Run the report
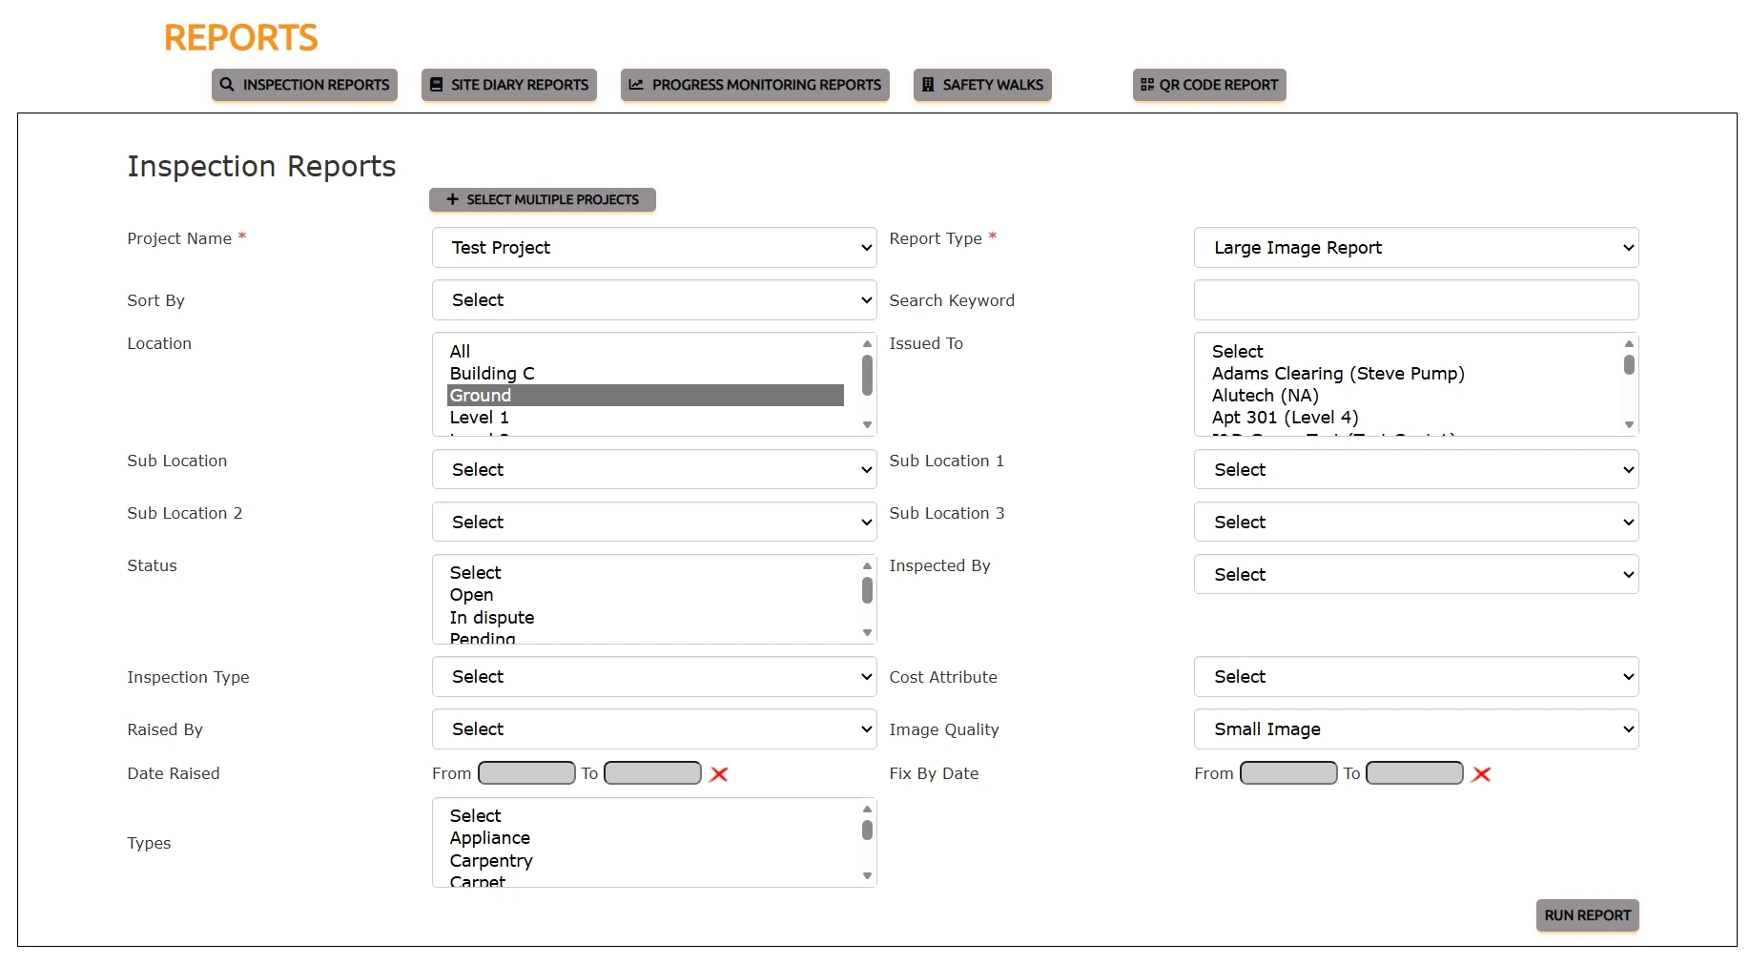The width and height of the screenshot is (1750, 964). 1588,915
